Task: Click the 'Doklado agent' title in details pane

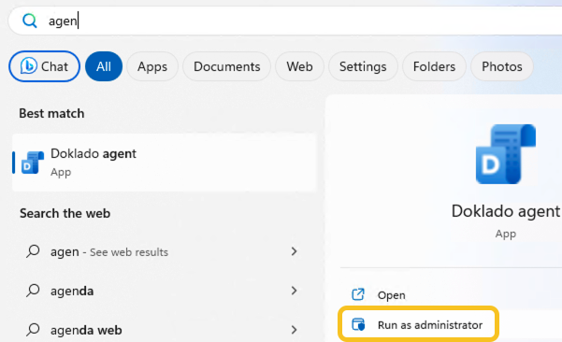Action: coord(506,211)
